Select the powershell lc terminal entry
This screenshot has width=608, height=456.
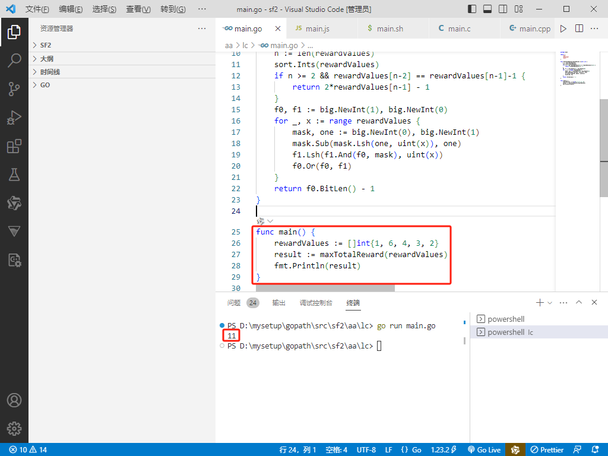539,332
